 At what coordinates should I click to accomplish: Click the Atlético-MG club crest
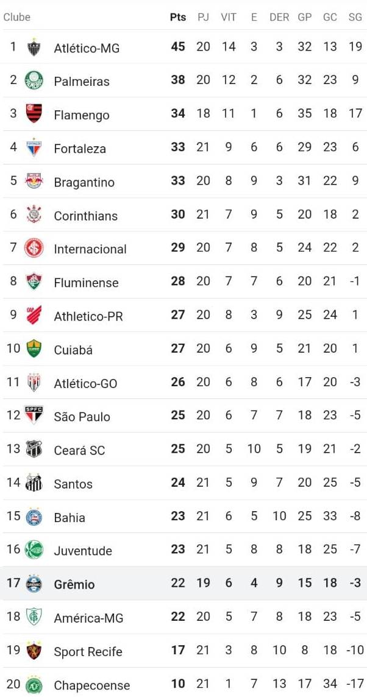pyautogui.click(x=34, y=48)
